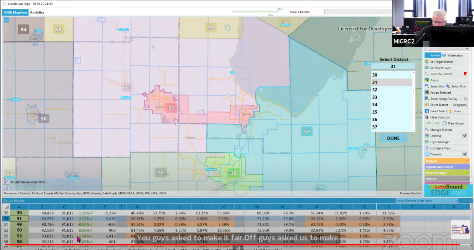Choose district 30 in Select District list
Viewport: 474px width, 250px height.
[x=392, y=75]
